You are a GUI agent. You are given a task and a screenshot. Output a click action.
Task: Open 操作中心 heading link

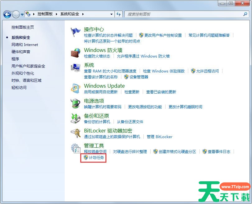94,29
